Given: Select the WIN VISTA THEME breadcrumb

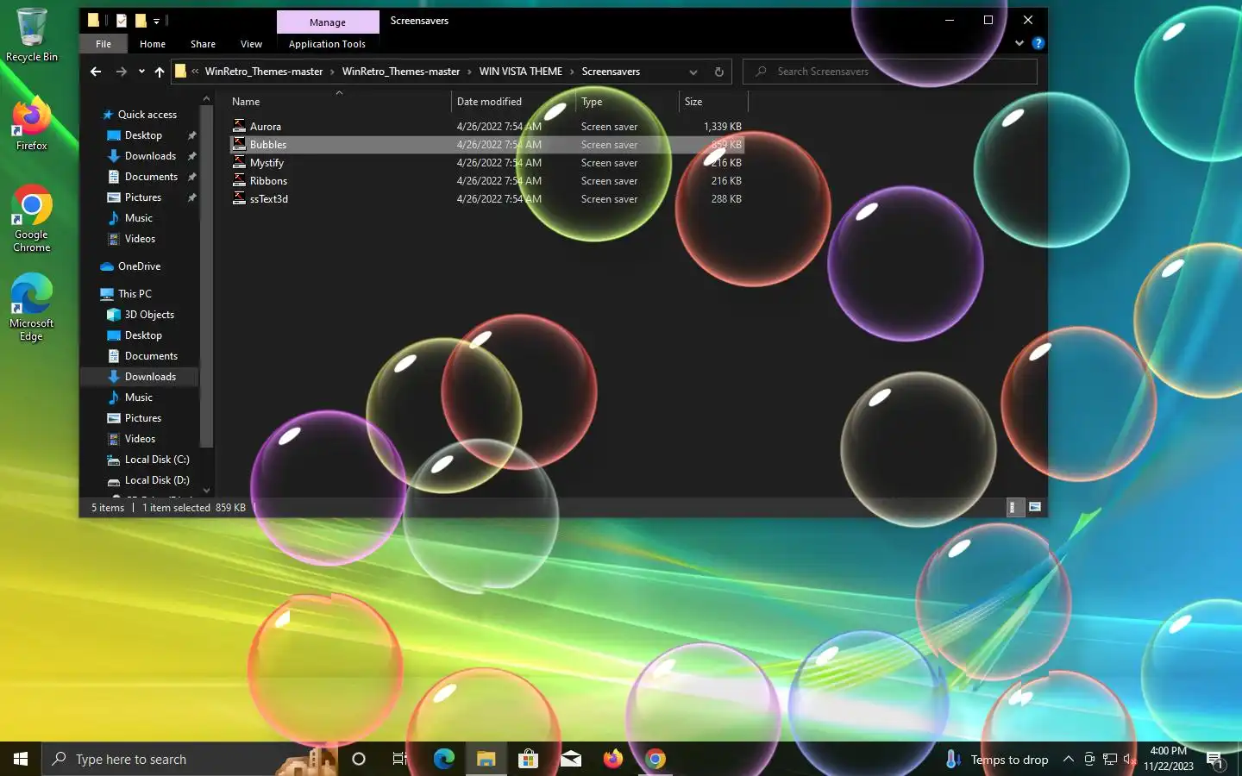Looking at the screenshot, I should [521, 72].
